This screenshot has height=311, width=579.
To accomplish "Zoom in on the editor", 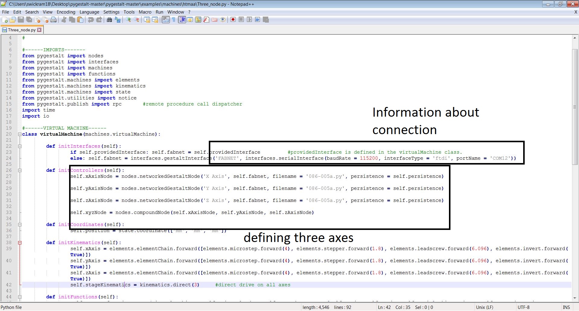I will click(128, 20).
